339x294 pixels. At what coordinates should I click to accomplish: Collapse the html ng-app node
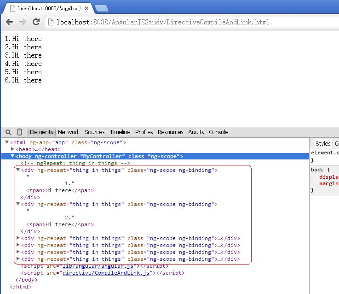pyautogui.click(x=7, y=142)
